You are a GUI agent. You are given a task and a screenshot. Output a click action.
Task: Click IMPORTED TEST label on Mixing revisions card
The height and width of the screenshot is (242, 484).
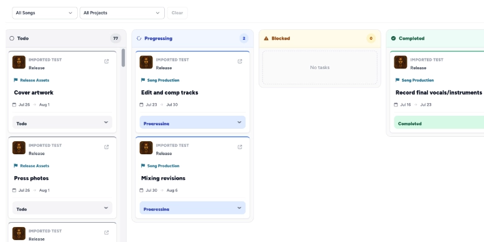point(172,146)
